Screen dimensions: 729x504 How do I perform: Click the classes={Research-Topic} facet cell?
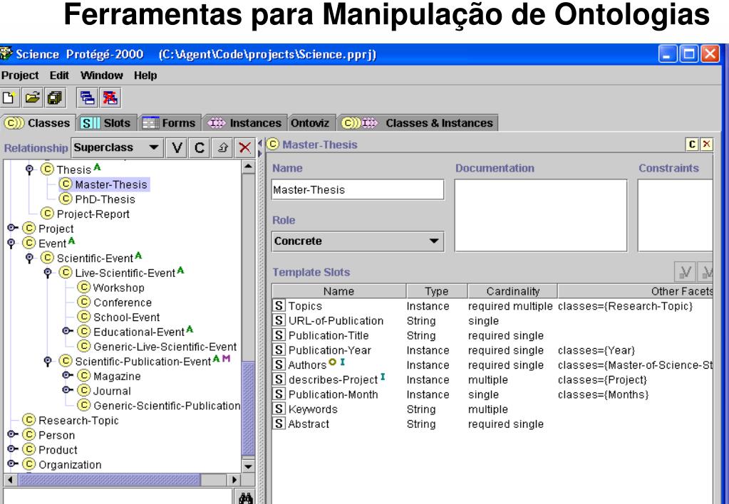625,305
